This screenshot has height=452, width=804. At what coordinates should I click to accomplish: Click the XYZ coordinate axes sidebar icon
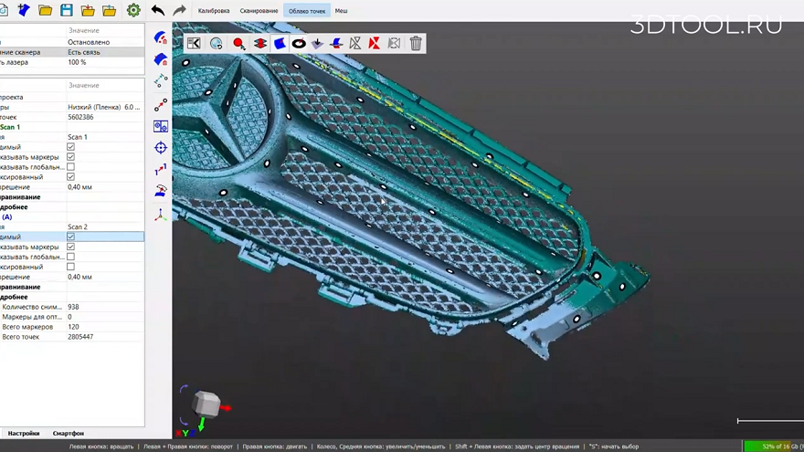coord(161,215)
